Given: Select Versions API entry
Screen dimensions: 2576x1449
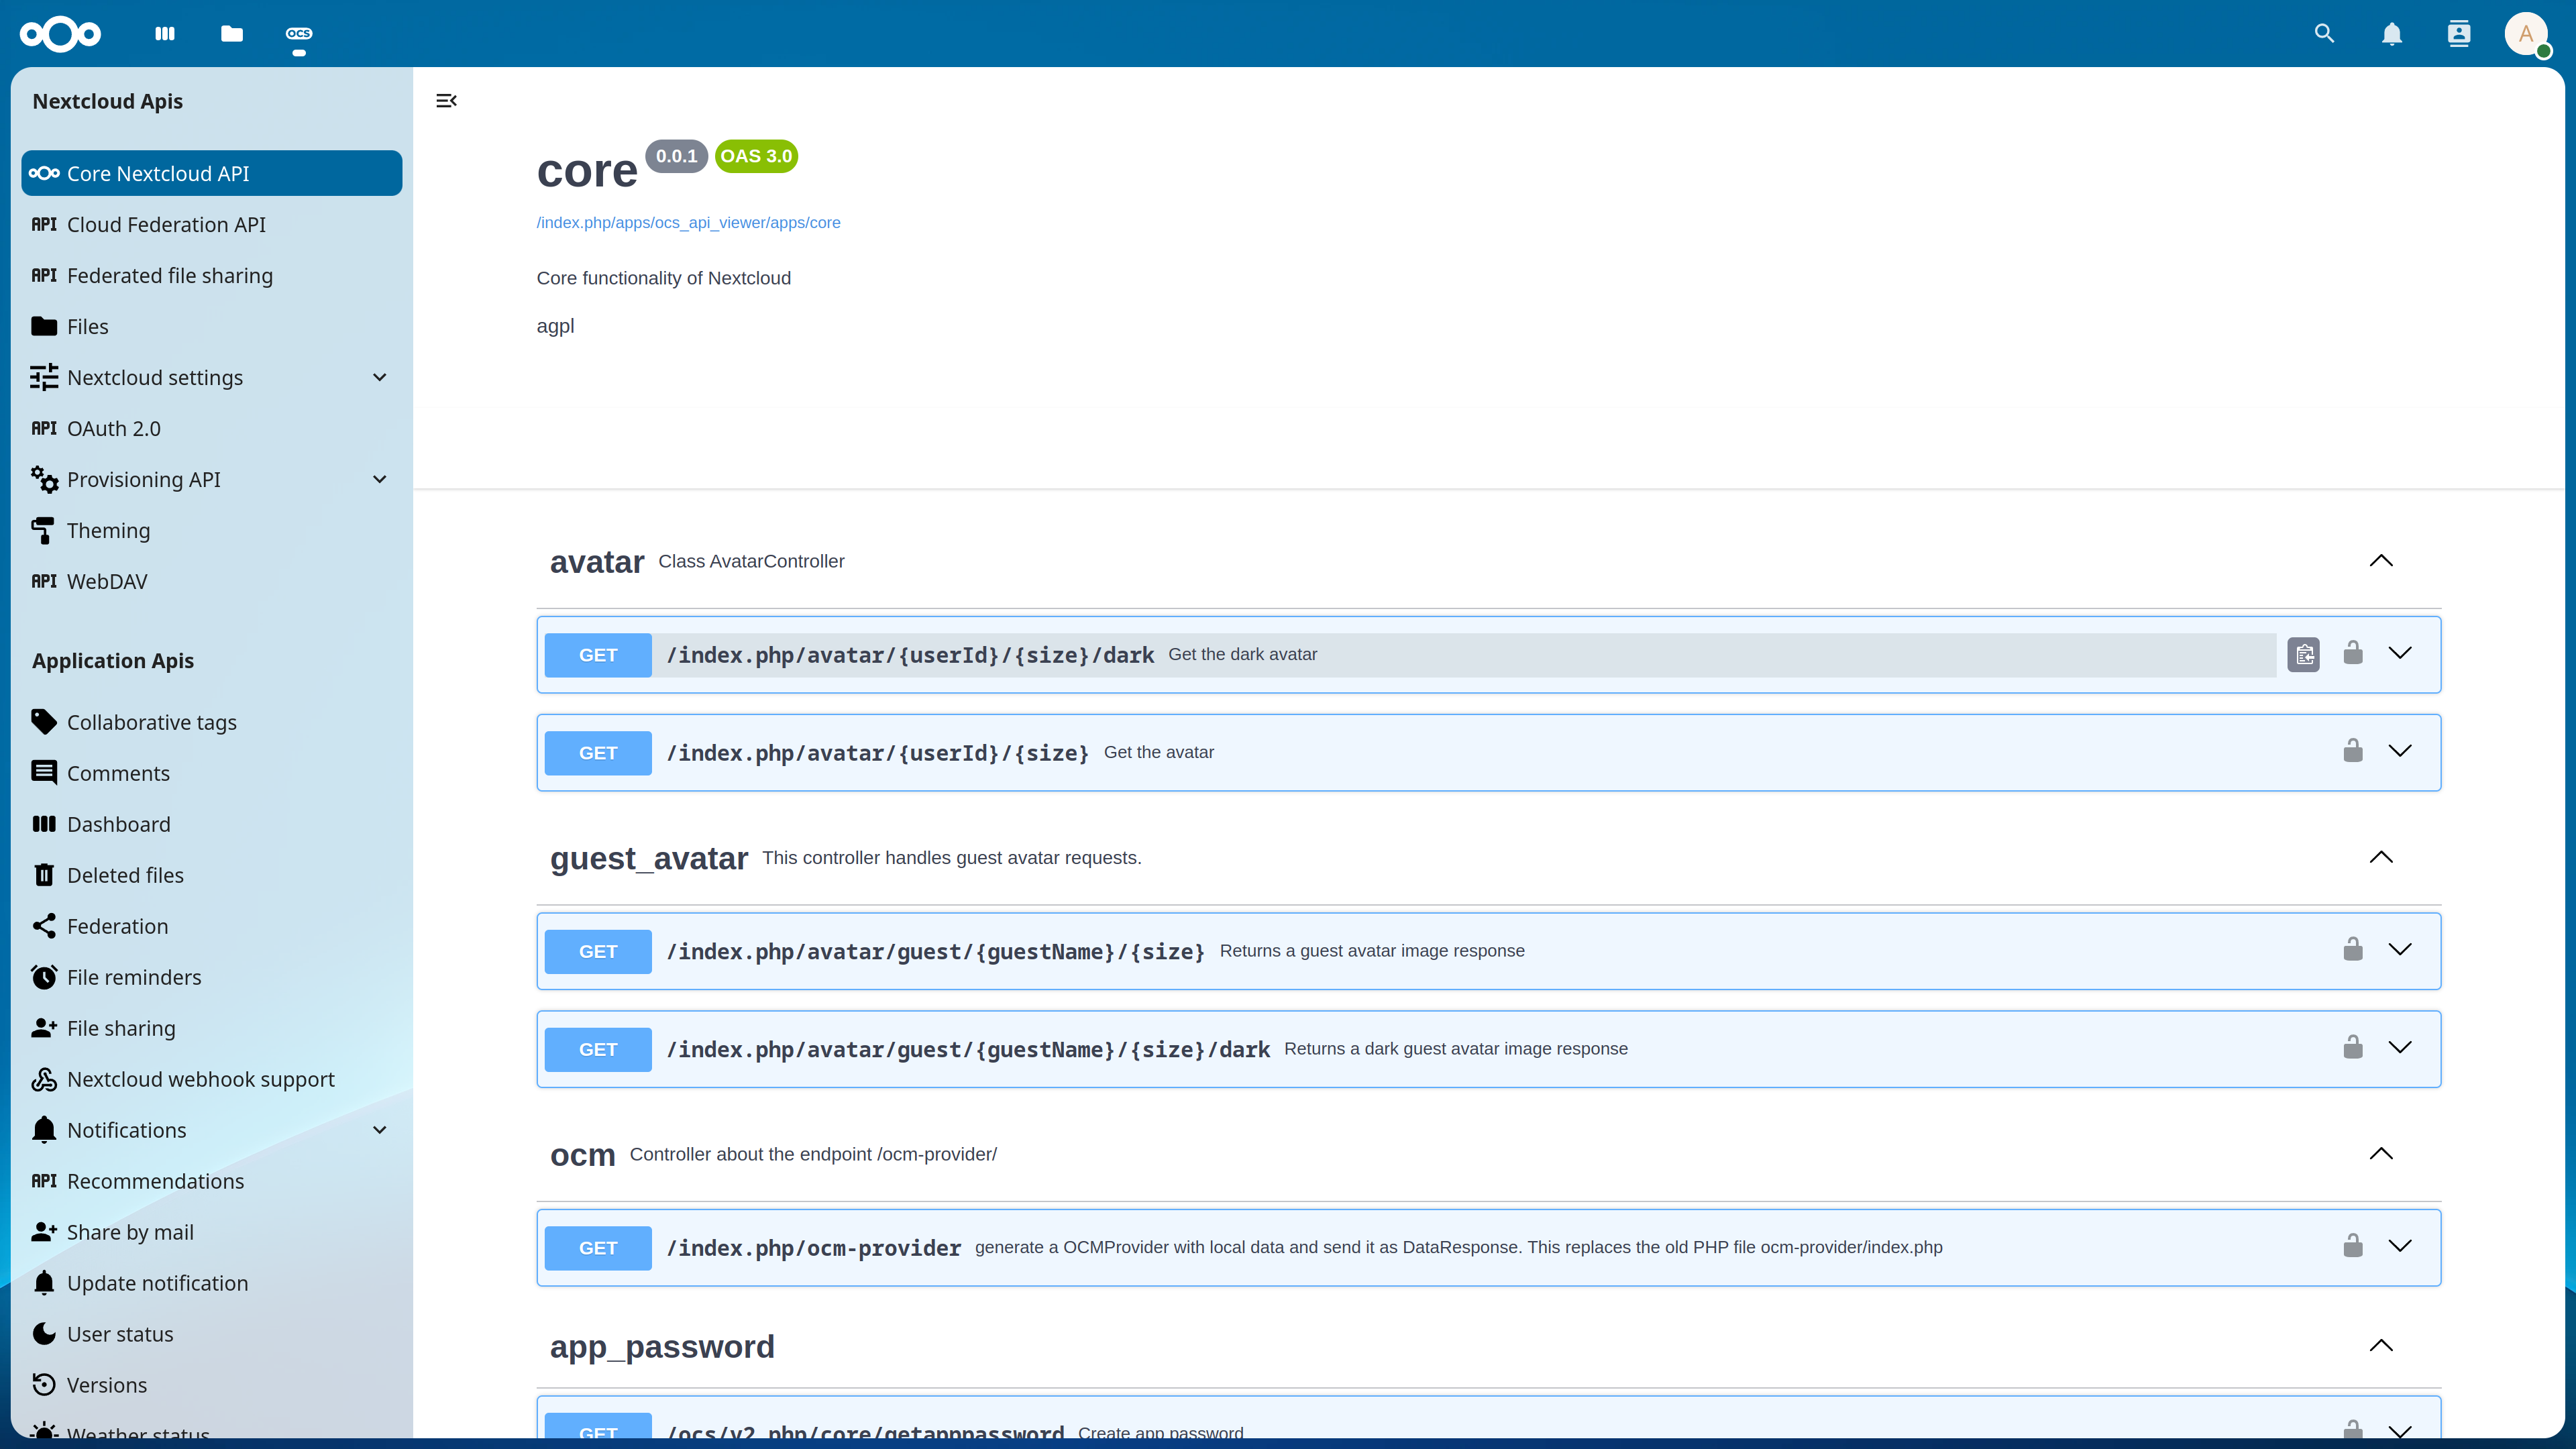Looking at the screenshot, I should coord(212,1385).
